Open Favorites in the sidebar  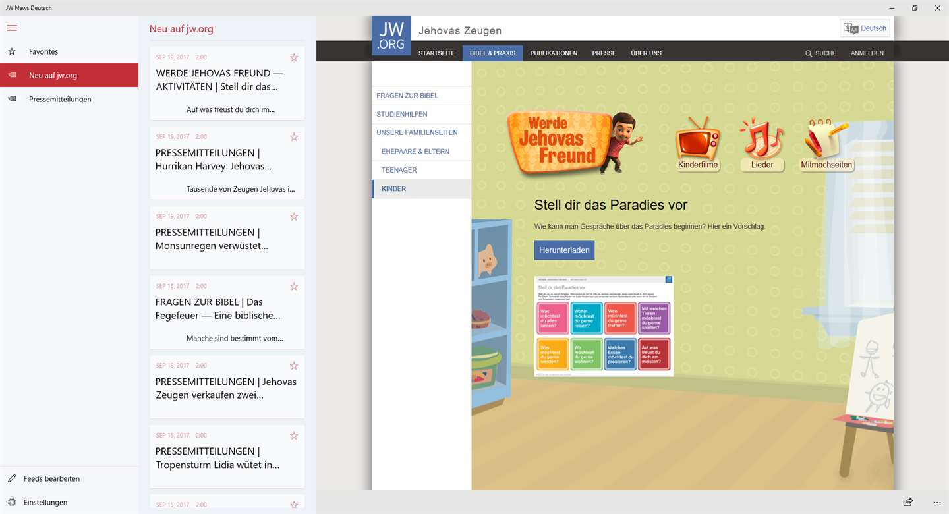point(69,51)
